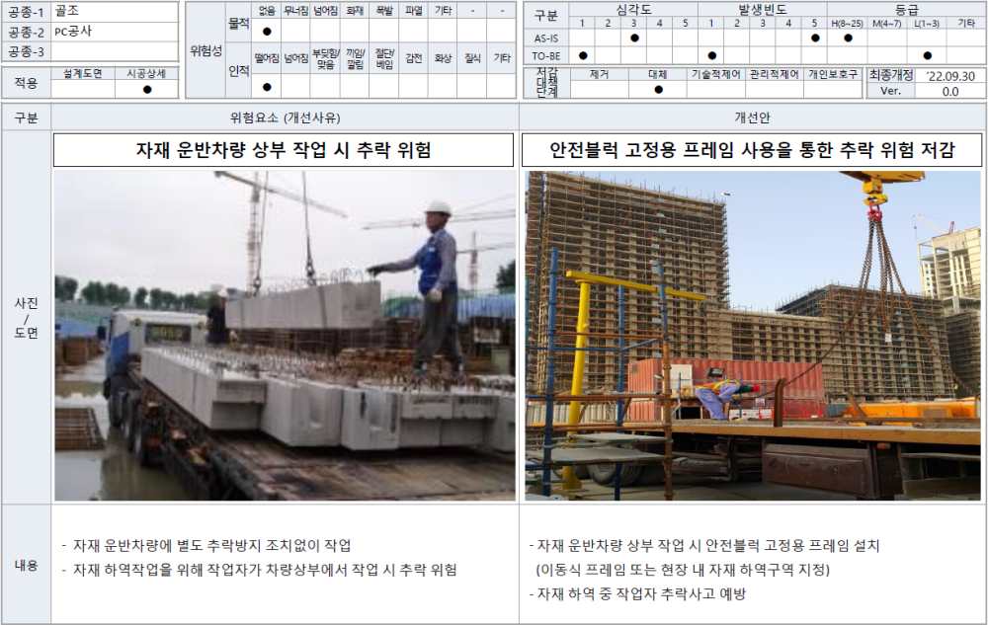Click the AS-IS dot under H(8~25)

(848, 38)
